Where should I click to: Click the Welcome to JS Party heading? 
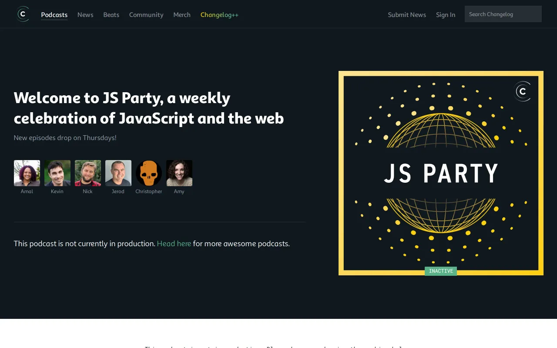[x=149, y=108]
